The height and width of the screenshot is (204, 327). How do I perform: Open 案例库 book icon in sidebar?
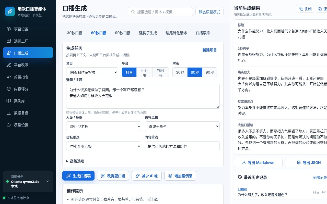click(x=9, y=101)
